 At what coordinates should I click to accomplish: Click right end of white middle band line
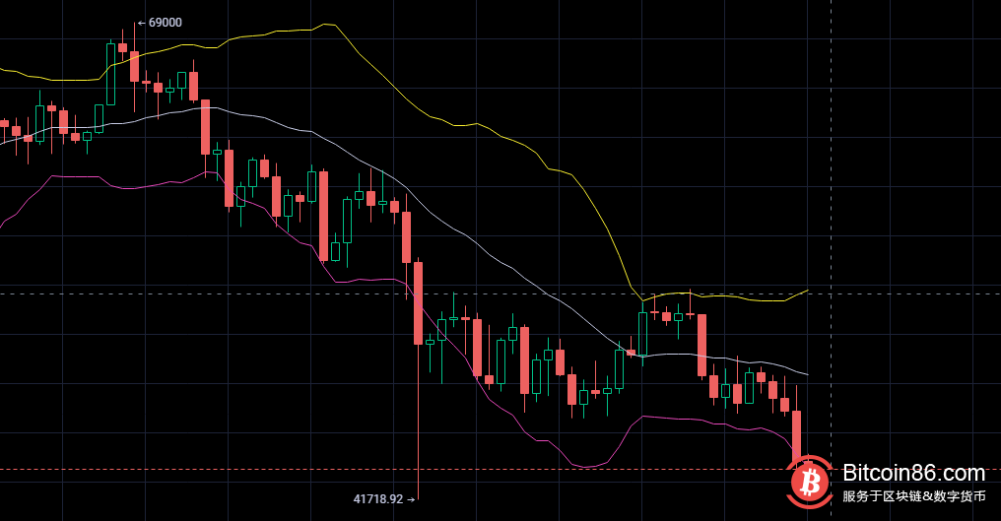point(806,374)
